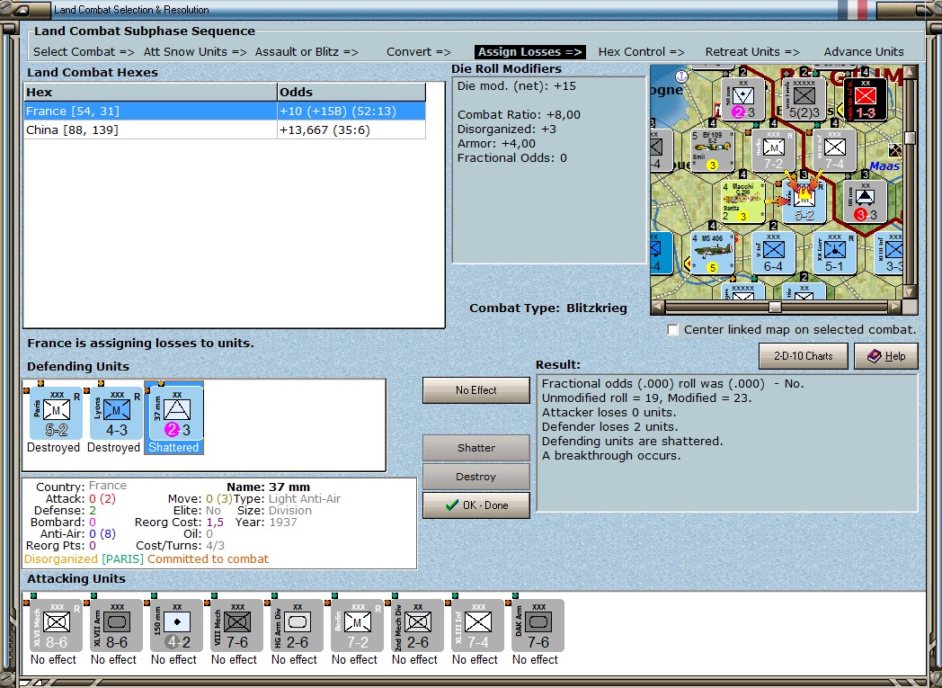The image size is (942, 688).
Task: Open the 2-D-10 Charts
Action: [x=804, y=356]
